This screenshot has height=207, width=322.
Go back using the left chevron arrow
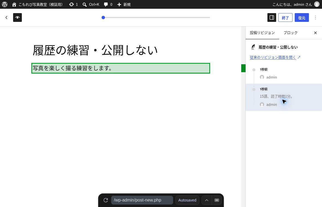(x=6, y=18)
